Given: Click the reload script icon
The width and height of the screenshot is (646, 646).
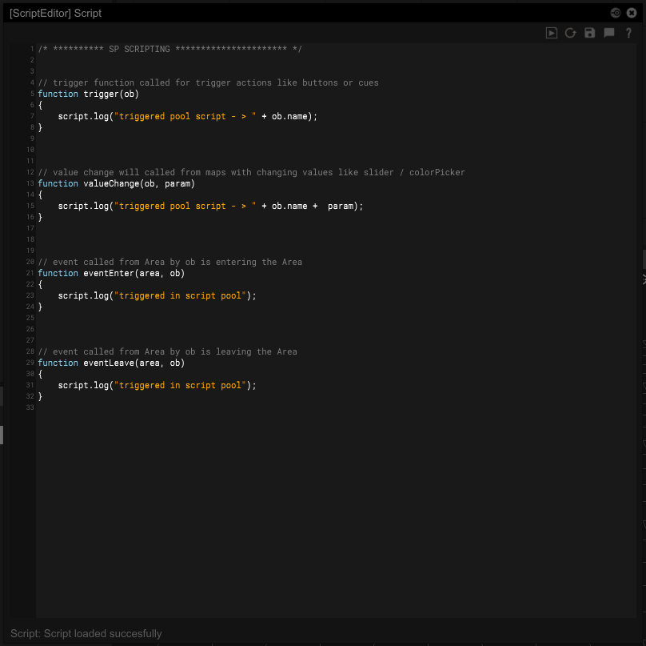Looking at the screenshot, I should click(x=571, y=33).
